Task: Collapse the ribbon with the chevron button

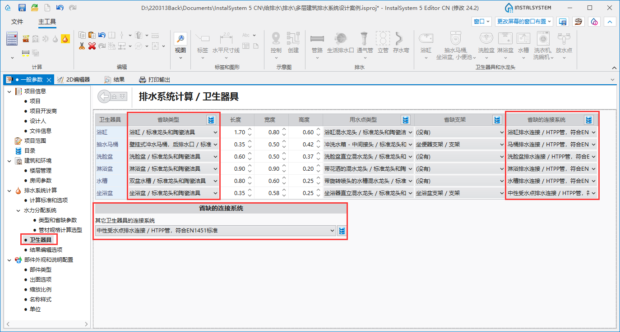Action: (x=610, y=22)
